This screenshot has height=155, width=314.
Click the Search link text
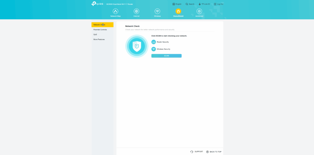[191, 4]
